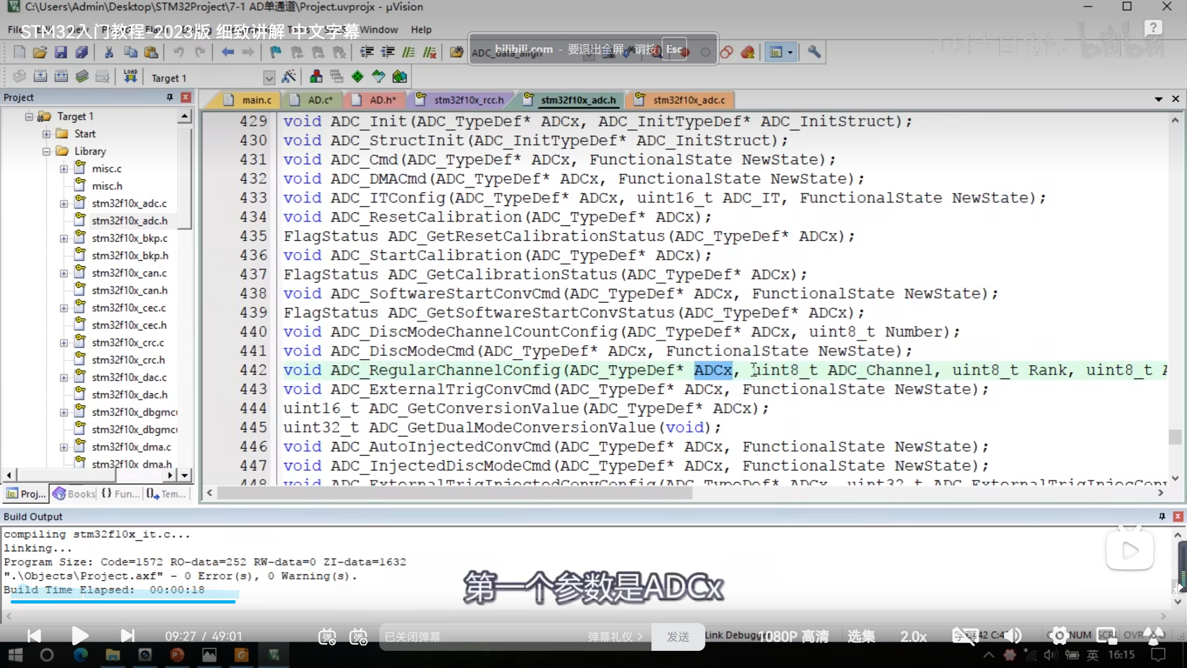
Task: Navigate forward with the blue right arrow
Action: [x=248, y=52]
